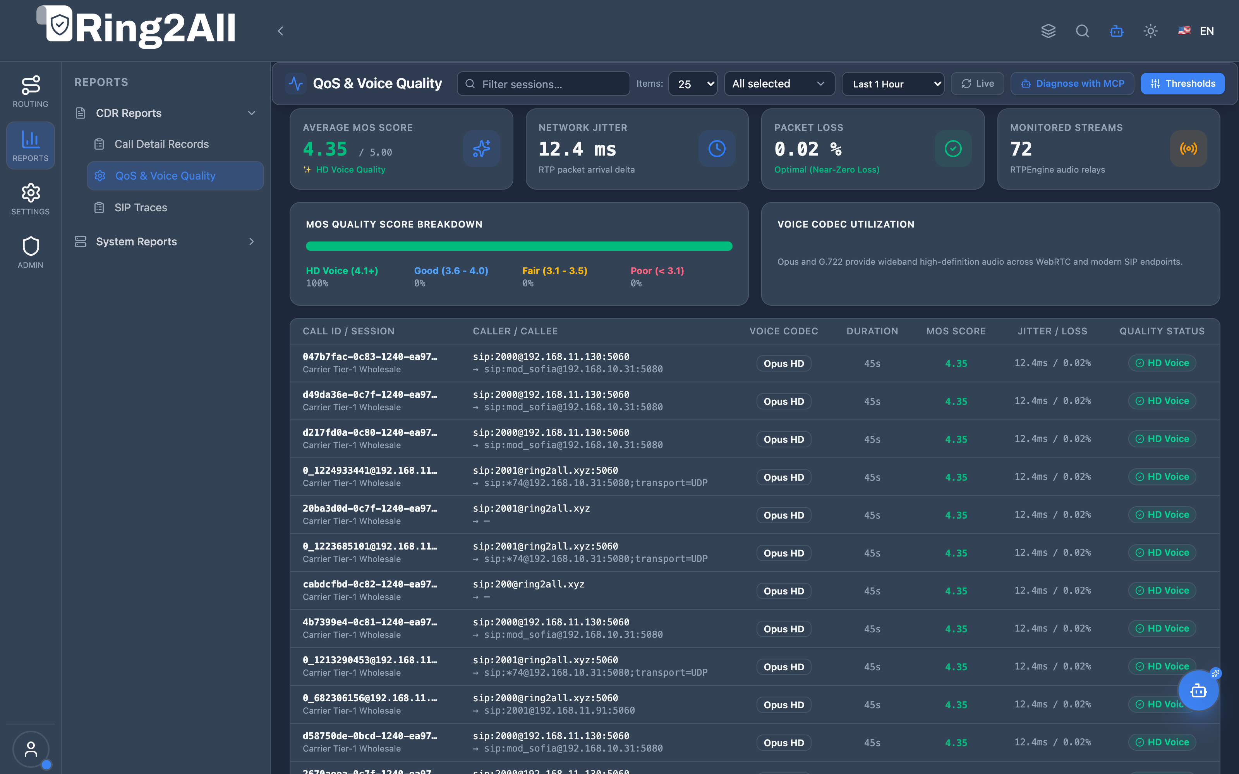Click the layers stack icon in header
This screenshot has height=774, width=1239.
point(1048,31)
